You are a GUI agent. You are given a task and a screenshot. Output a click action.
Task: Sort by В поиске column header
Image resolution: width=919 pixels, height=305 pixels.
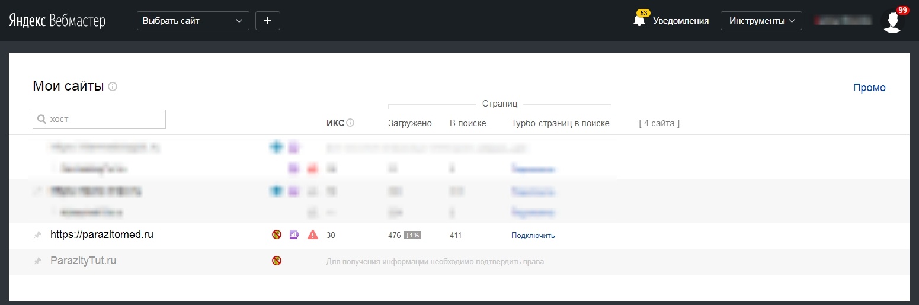[x=468, y=123]
